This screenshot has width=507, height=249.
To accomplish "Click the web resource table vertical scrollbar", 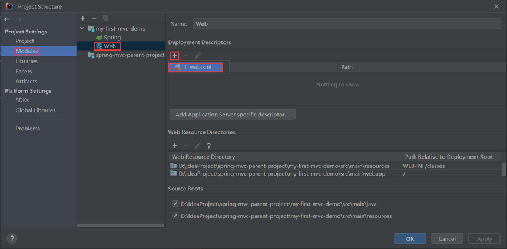I will (x=503, y=169).
